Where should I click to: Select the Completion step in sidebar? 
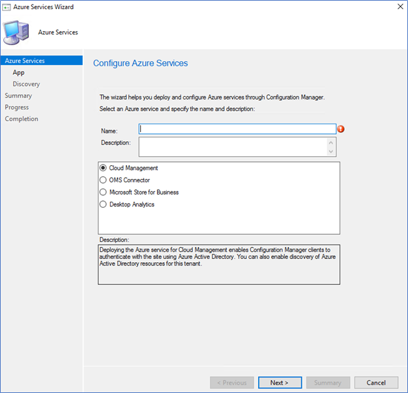[x=22, y=118]
